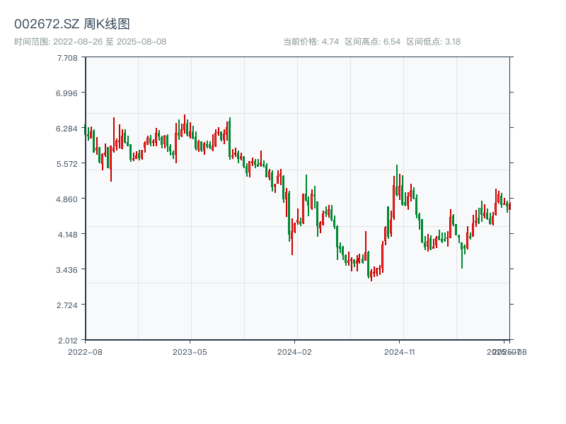Select the 区间低点 3.18 label
Screen dimensions: 566x424
coord(433,42)
